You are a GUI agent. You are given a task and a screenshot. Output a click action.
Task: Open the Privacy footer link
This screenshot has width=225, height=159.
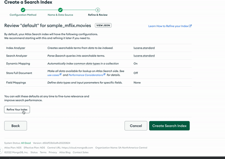(53, 153)
